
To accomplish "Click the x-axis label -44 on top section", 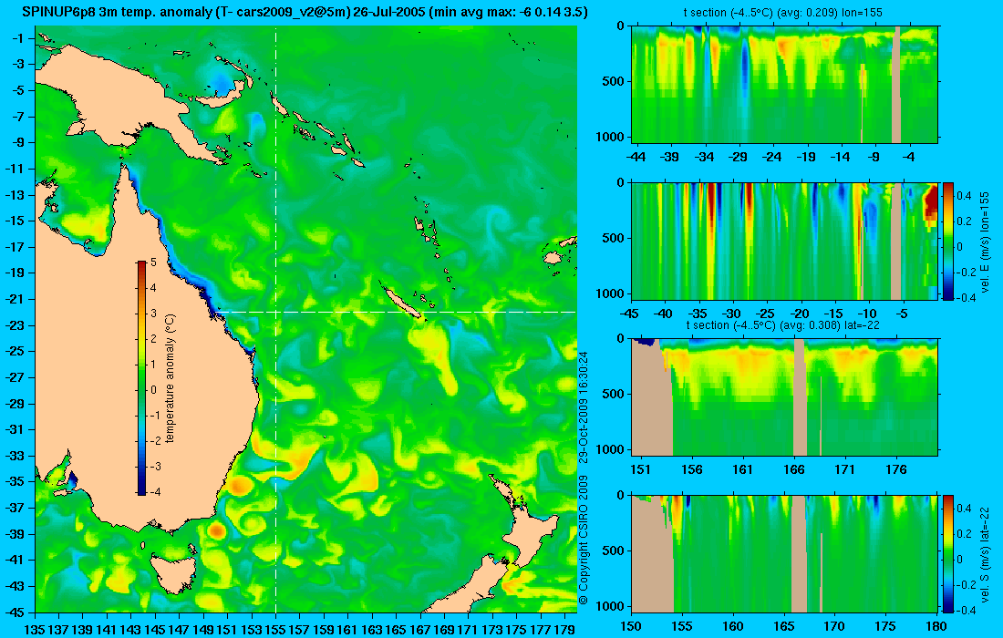I will pyautogui.click(x=636, y=157).
